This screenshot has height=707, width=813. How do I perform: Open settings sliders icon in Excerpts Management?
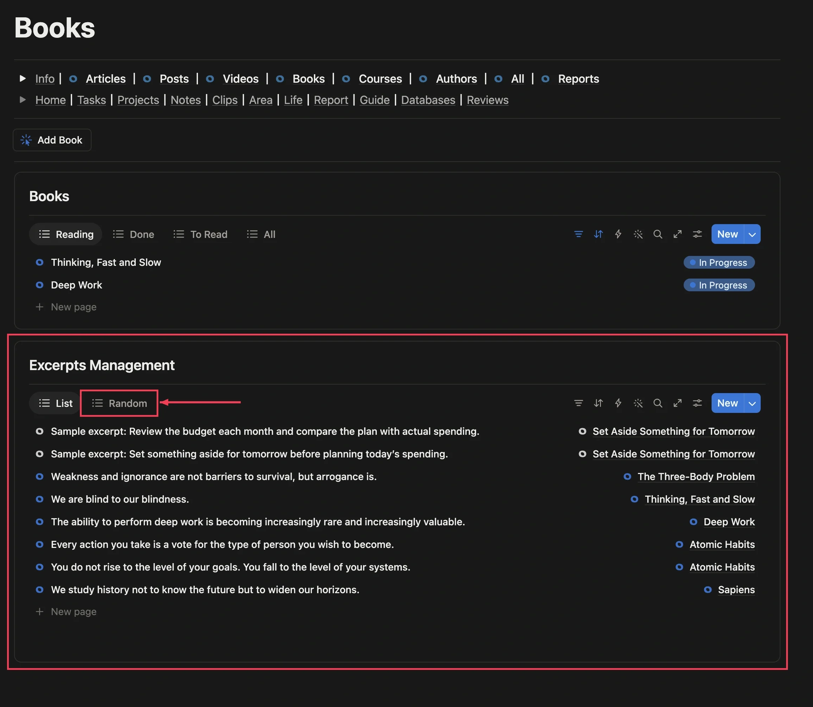click(697, 403)
